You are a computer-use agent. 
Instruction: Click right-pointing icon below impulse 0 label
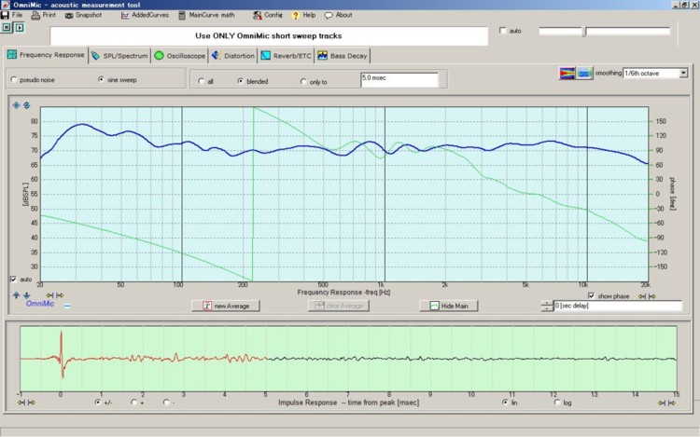(x=31, y=403)
